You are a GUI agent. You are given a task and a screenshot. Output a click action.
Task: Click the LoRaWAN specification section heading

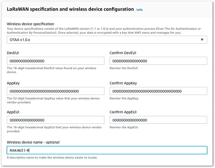coord(70,9)
